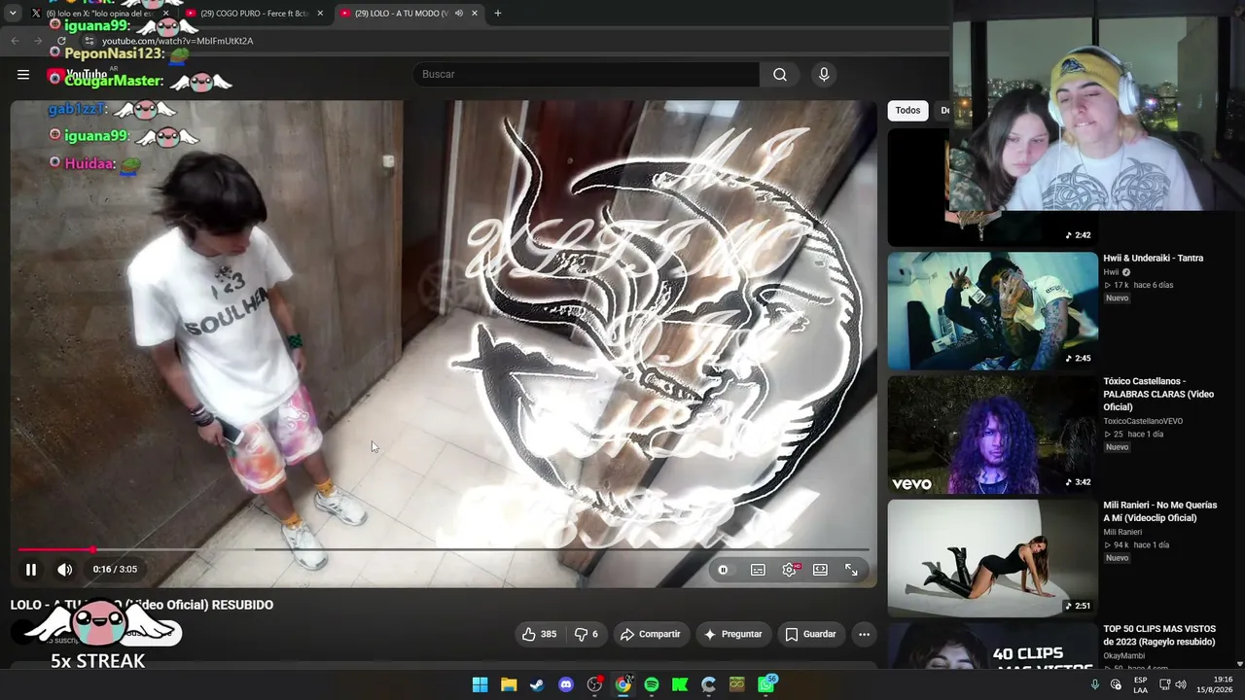The image size is (1245, 700).
Task: Seek along the red video progress bar
Action: 444,550
